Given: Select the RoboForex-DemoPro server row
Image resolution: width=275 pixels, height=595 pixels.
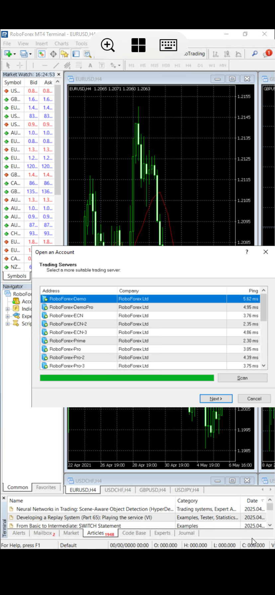Looking at the screenshot, I should click(x=150, y=307).
